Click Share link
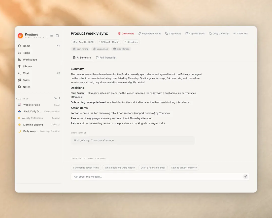The image size is (272, 218). (241, 34)
